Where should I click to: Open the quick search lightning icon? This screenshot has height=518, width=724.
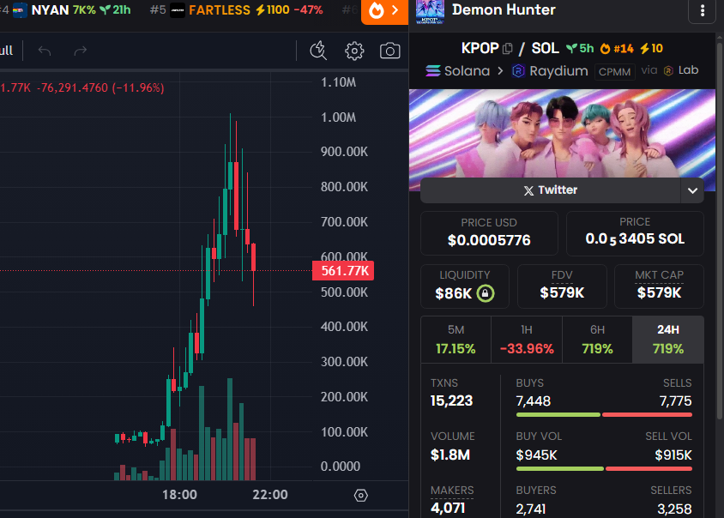[x=318, y=51]
